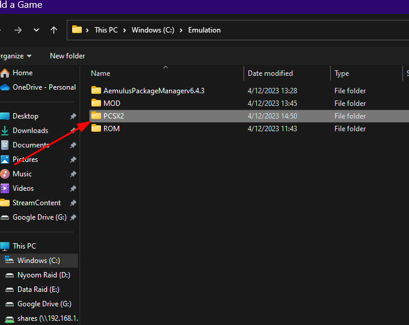Click the Nyoom Raid (D:) drive icon
The width and height of the screenshot is (409, 325).
pyautogui.click(x=10, y=275)
